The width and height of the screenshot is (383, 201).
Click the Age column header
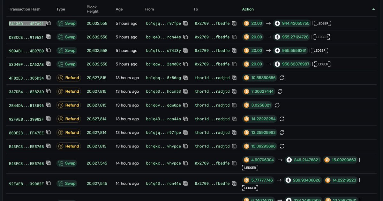coord(119,9)
